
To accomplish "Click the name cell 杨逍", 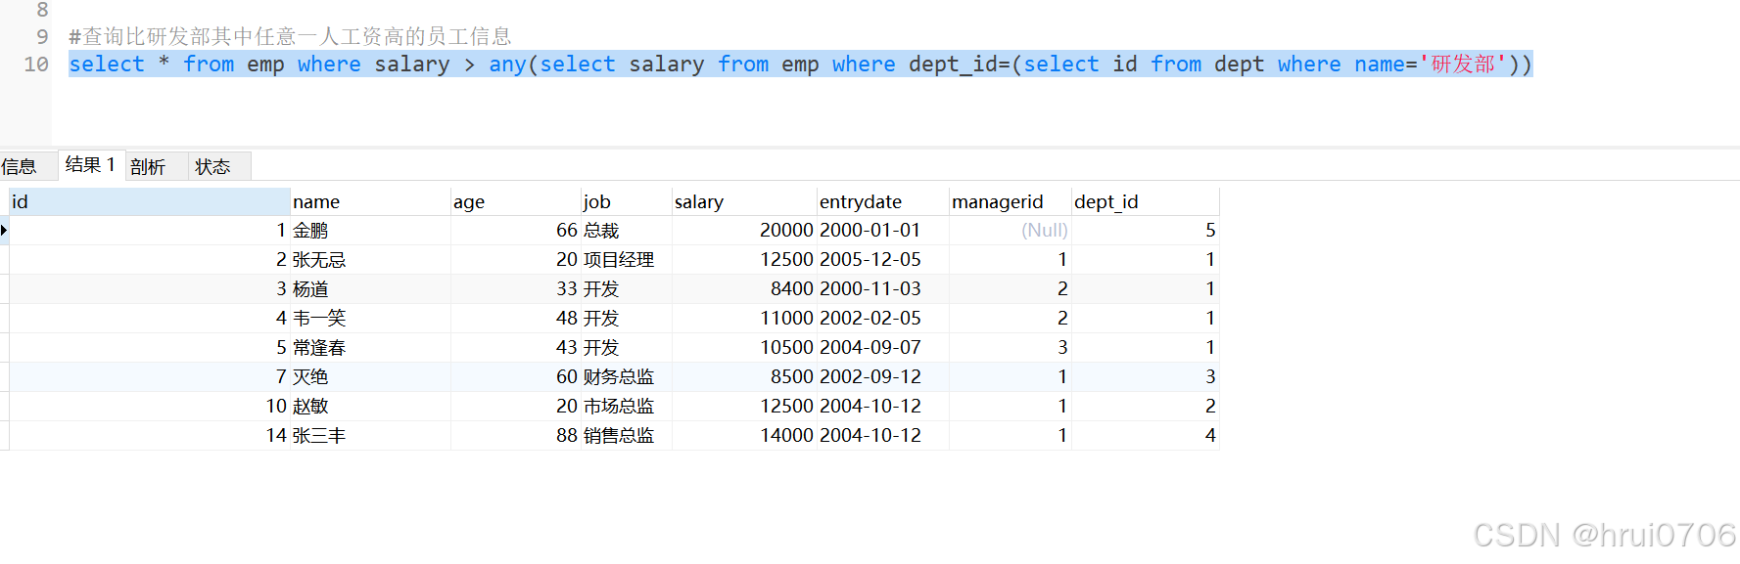I will pyautogui.click(x=370, y=289).
